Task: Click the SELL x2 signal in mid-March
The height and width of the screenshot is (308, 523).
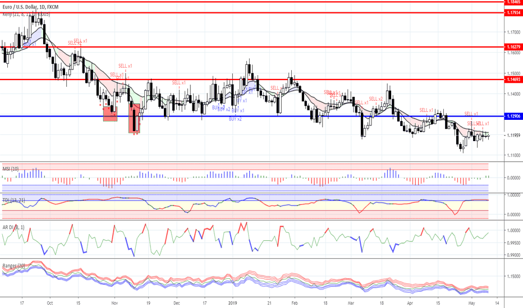Action: [x=376, y=99]
